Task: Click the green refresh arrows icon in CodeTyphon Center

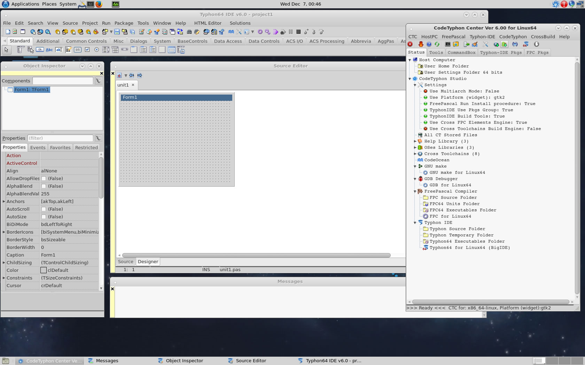Action: coord(437,44)
